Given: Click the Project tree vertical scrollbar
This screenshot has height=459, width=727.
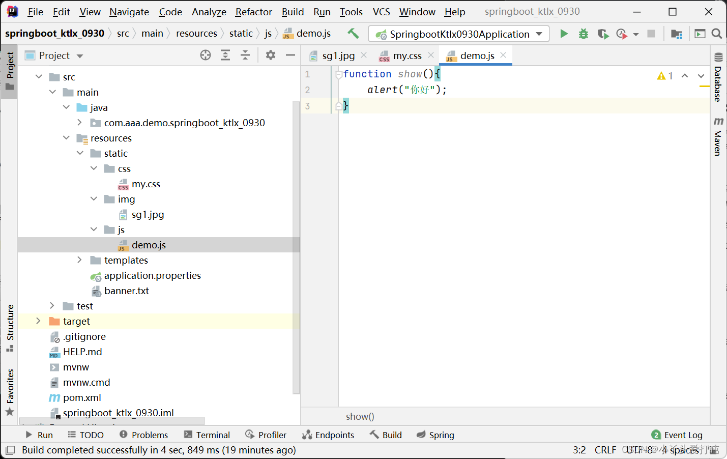Looking at the screenshot, I should pyautogui.click(x=296, y=247).
